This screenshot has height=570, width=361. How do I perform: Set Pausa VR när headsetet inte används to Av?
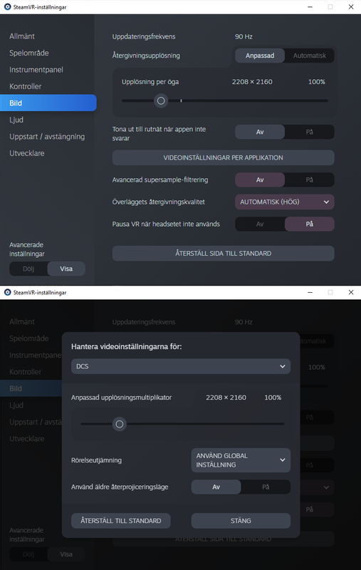[260, 224]
